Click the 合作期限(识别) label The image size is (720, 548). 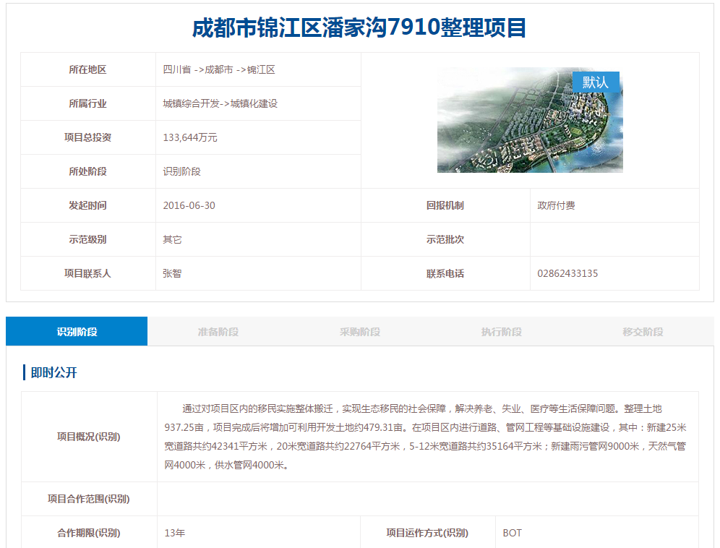(x=89, y=533)
